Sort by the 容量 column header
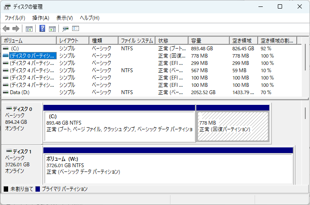The image size is (310, 205). click(x=209, y=41)
